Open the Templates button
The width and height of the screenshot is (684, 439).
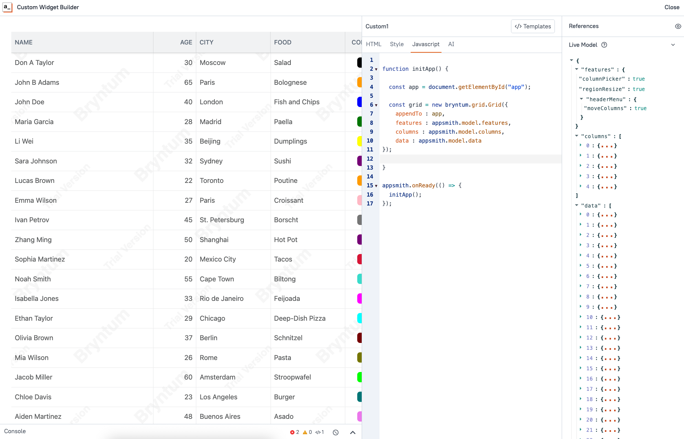tap(533, 26)
